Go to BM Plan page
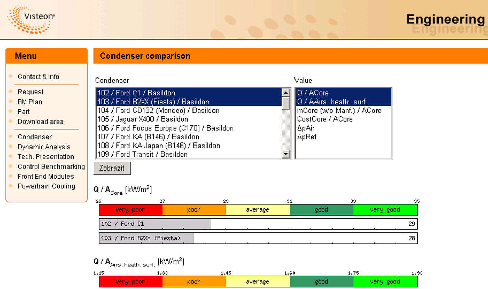The width and height of the screenshot is (488, 289). click(x=30, y=102)
